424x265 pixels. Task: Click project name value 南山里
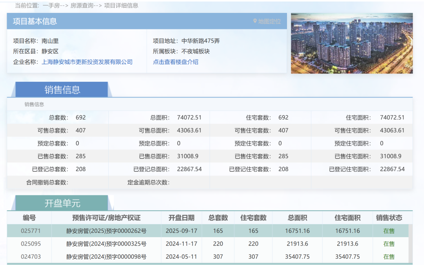click(x=50, y=41)
